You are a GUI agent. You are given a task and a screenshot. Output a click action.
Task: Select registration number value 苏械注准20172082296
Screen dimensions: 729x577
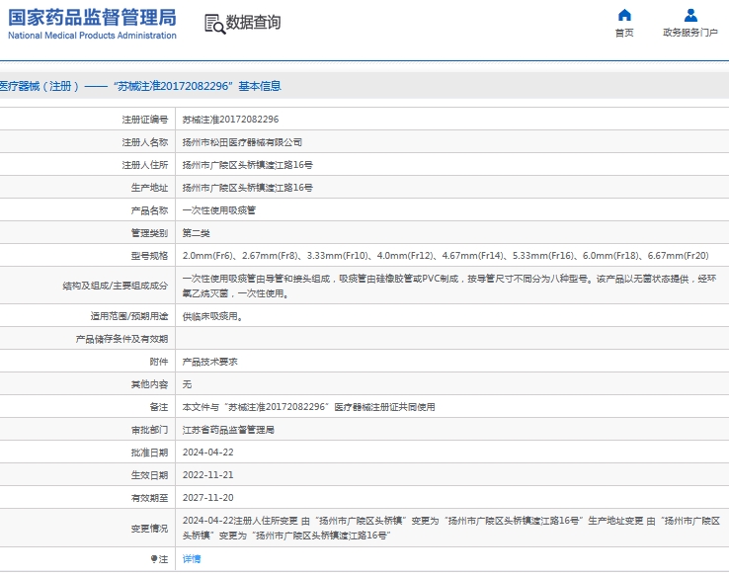pyautogui.click(x=230, y=120)
